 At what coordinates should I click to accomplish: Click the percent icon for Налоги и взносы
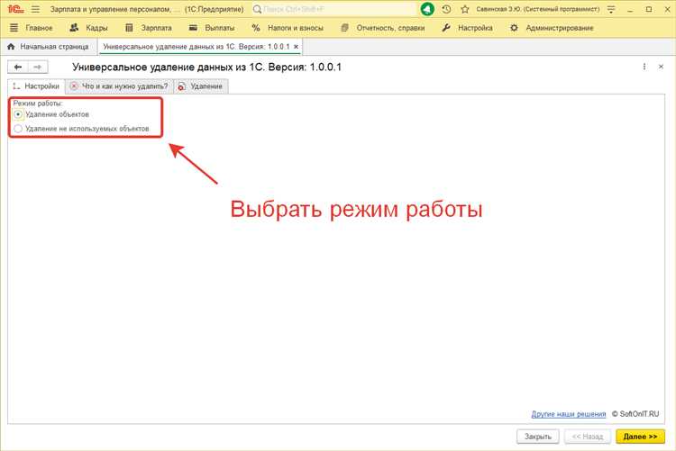click(x=256, y=28)
